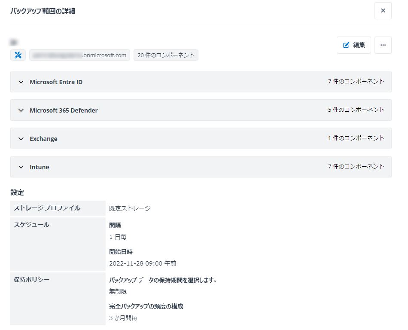This screenshot has width=408, height=330.
Task: Expand the Microsoft Entra ID section chevron
Action: (x=21, y=82)
